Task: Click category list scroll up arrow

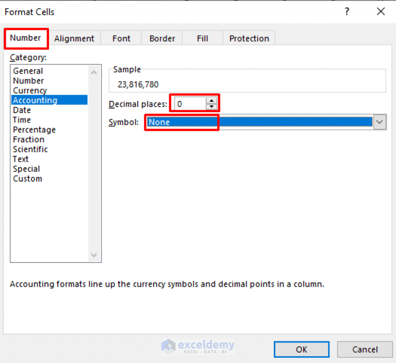Action: point(94,73)
